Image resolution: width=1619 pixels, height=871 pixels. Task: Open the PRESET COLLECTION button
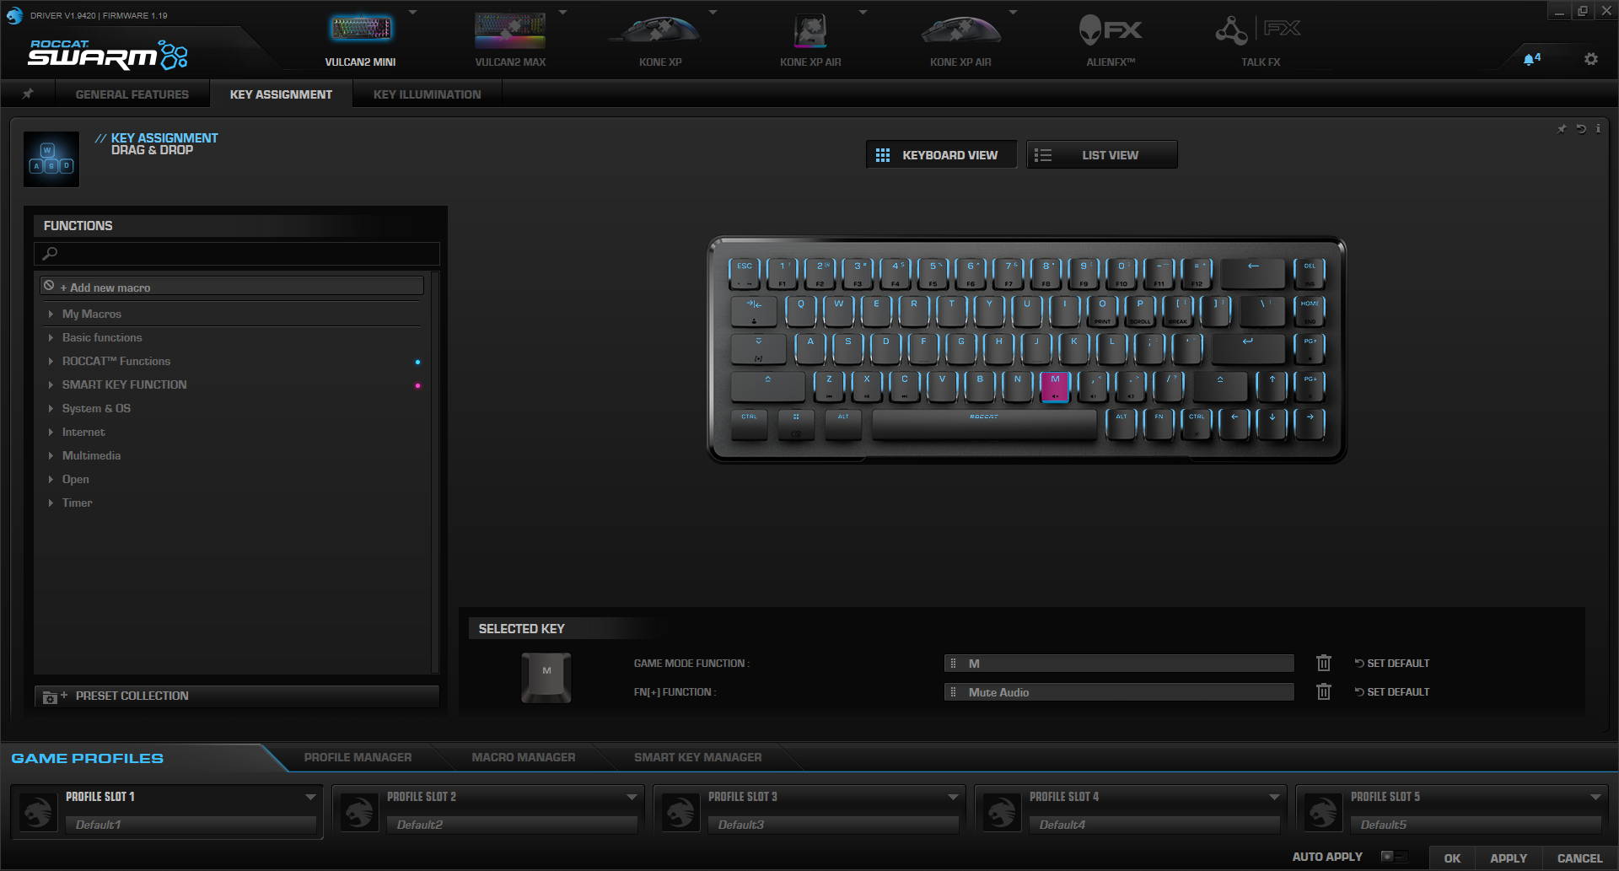[237, 696]
